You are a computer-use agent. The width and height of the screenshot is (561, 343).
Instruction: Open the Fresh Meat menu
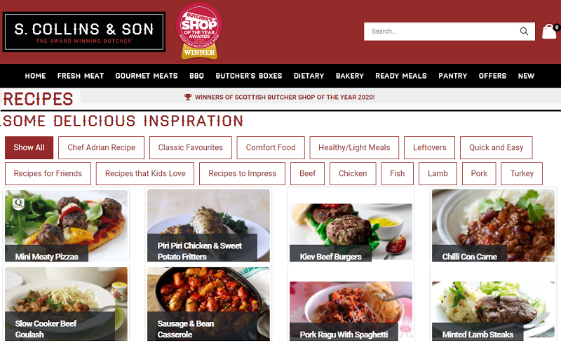pyautogui.click(x=81, y=76)
